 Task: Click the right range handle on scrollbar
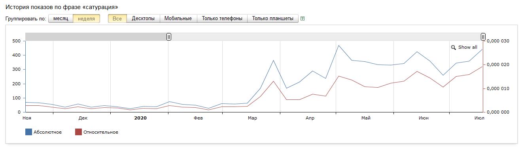pos(483,37)
